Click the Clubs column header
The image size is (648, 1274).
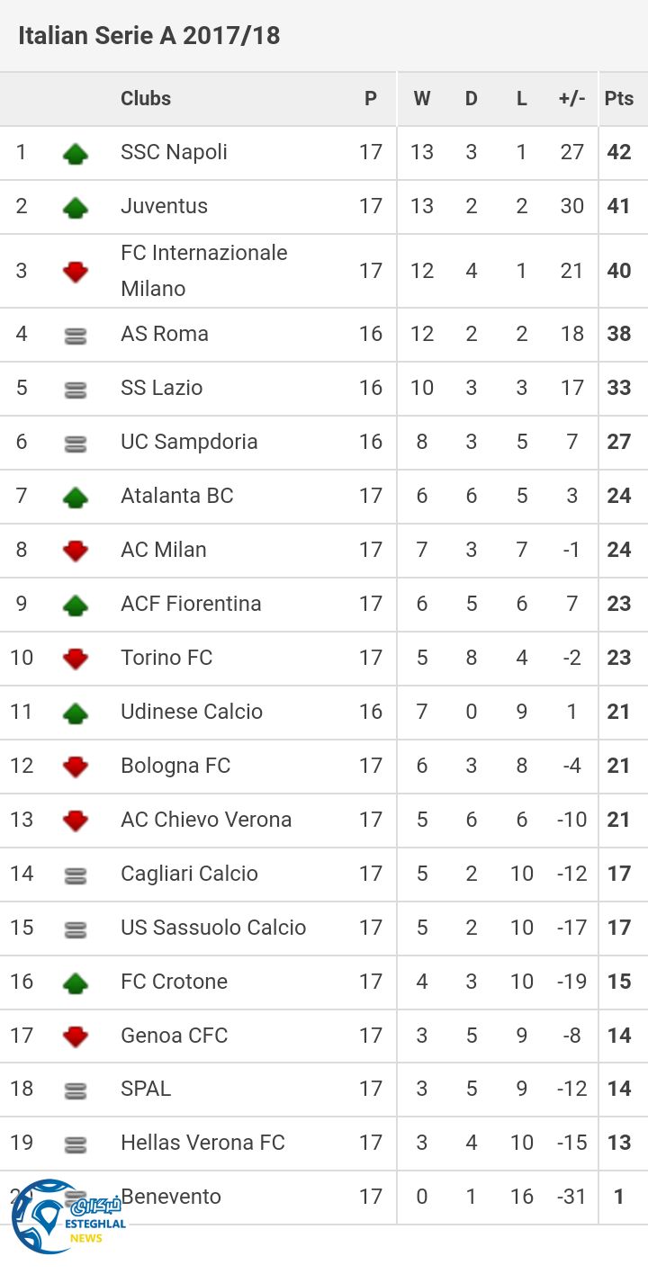click(146, 99)
